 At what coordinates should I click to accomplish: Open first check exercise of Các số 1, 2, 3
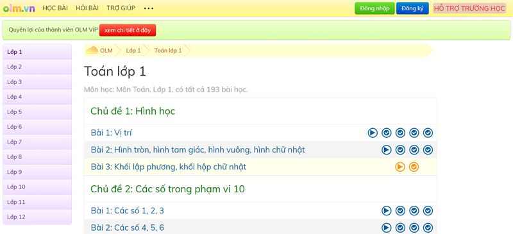400,211
